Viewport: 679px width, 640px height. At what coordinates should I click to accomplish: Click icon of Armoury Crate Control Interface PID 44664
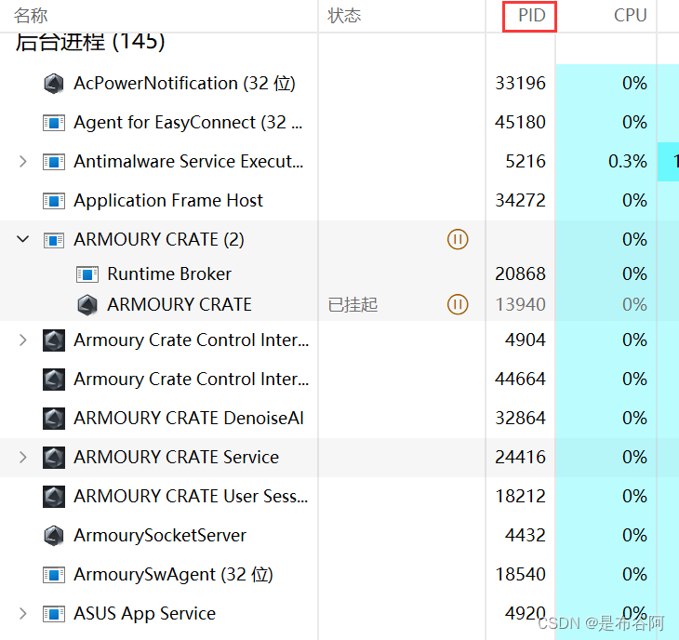(54, 380)
